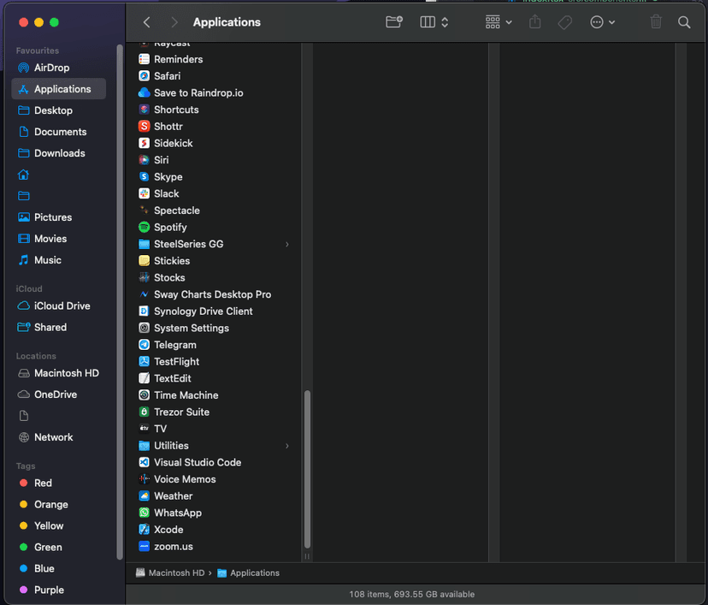Open Documents in the sidebar
Image resolution: width=708 pixels, height=605 pixels.
pyautogui.click(x=59, y=132)
